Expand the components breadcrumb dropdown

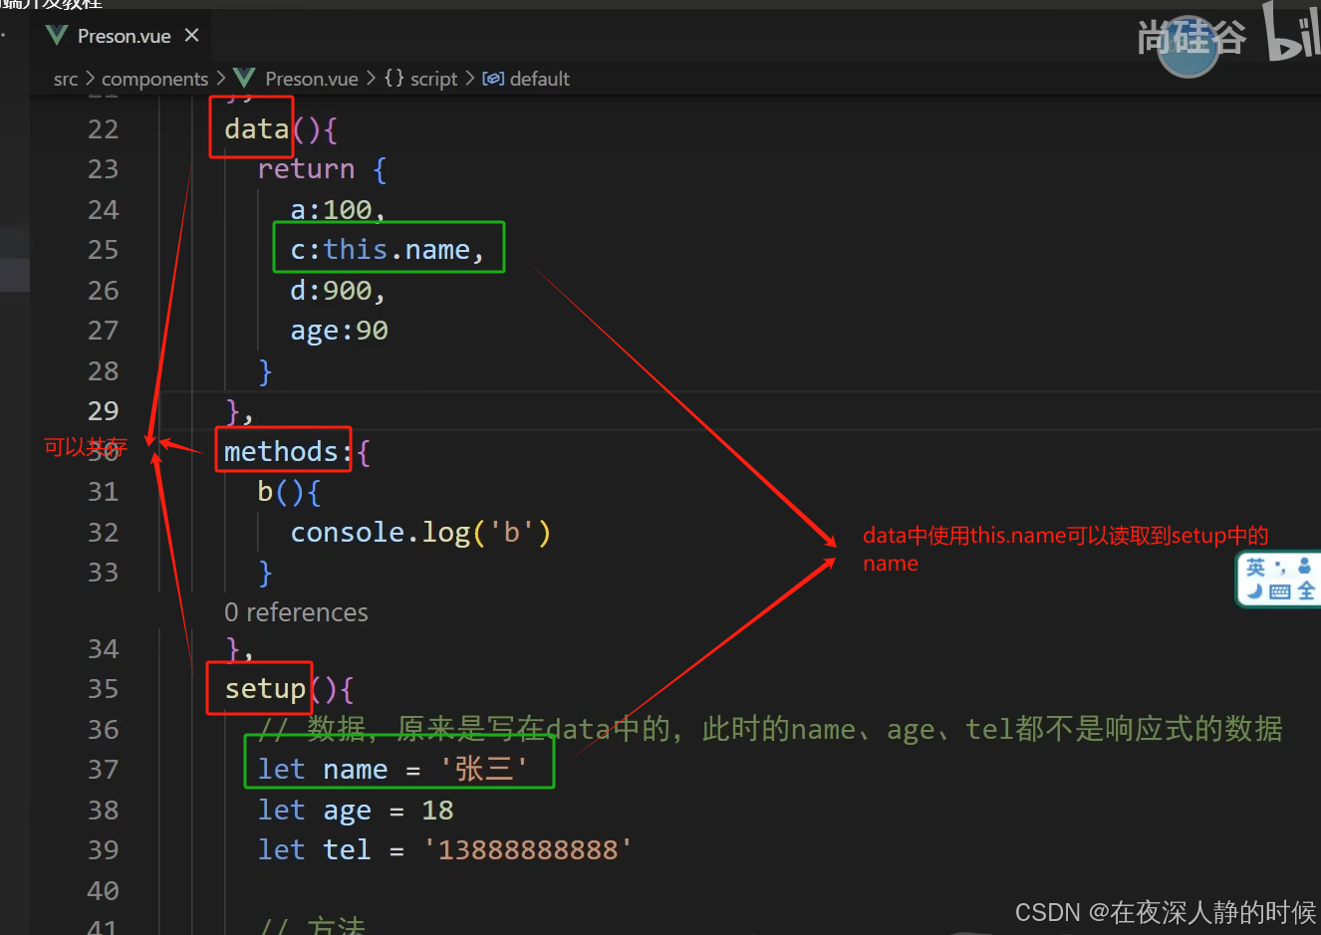click(x=155, y=78)
